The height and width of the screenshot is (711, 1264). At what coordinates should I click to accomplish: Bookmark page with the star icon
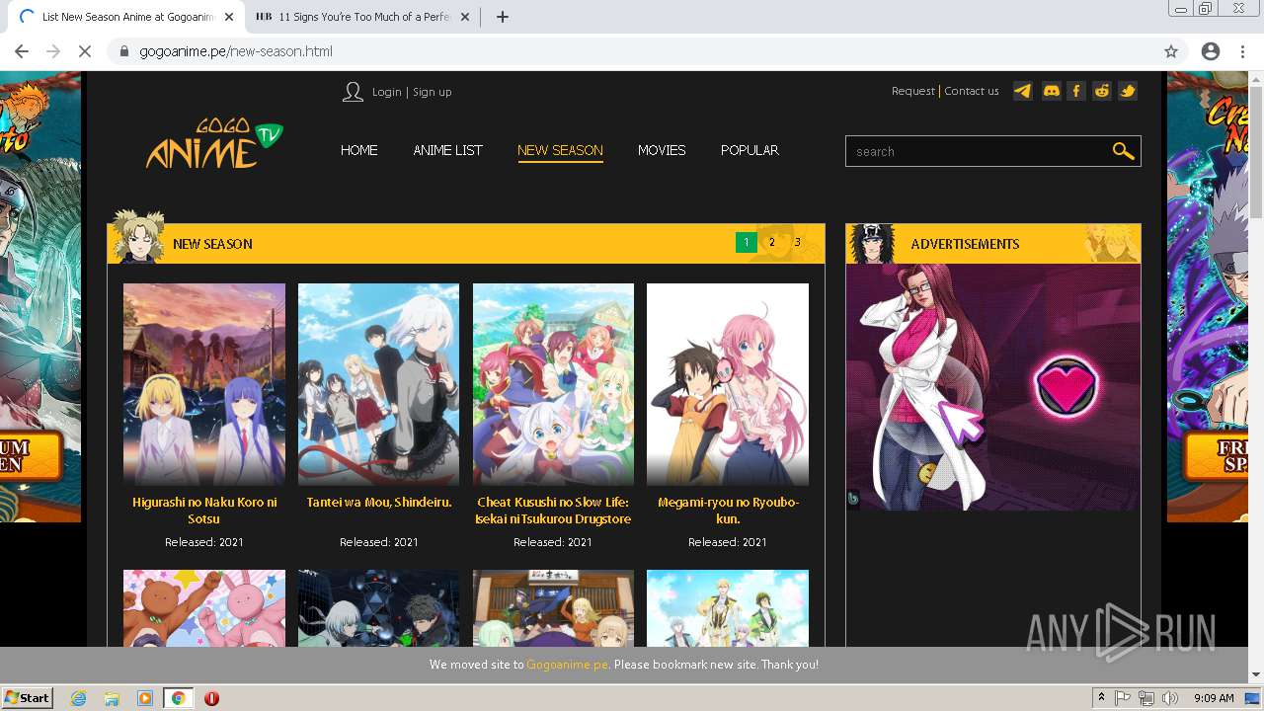(x=1171, y=51)
